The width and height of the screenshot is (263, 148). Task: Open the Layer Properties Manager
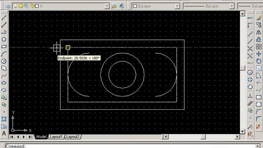click(x=8, y=6)
